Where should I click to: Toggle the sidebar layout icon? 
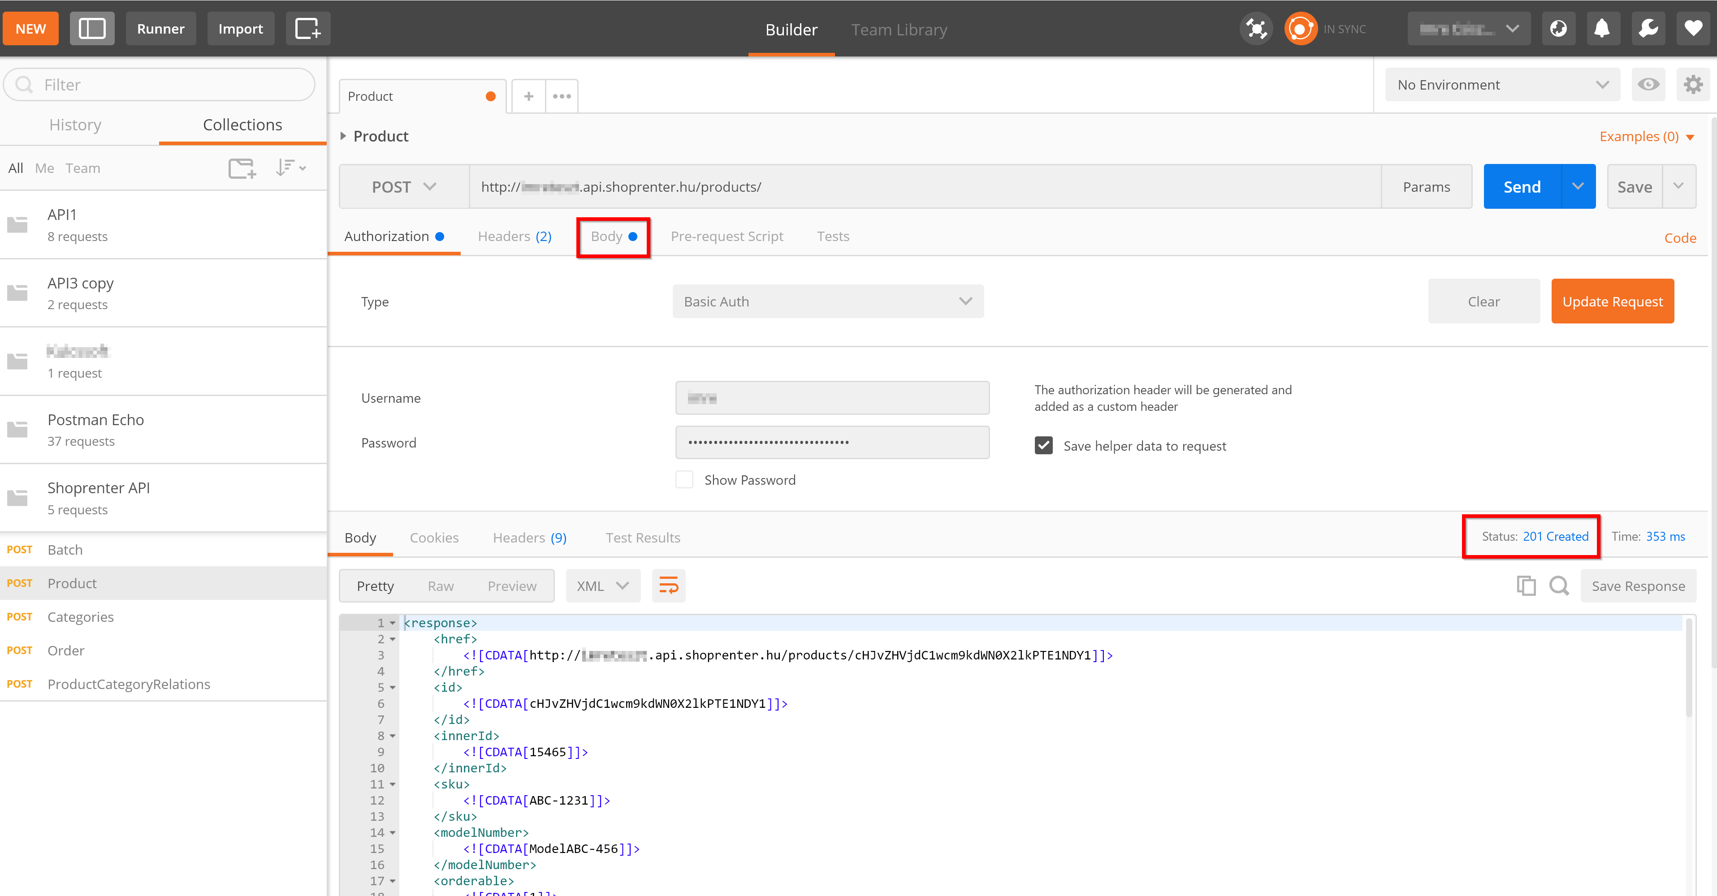[92, 28]
